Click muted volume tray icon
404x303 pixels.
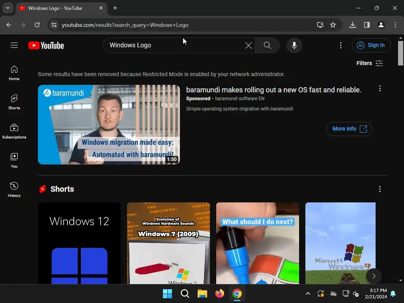coord(356,294)
